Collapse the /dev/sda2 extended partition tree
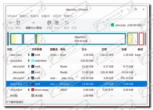 click(x=7, y=61)
